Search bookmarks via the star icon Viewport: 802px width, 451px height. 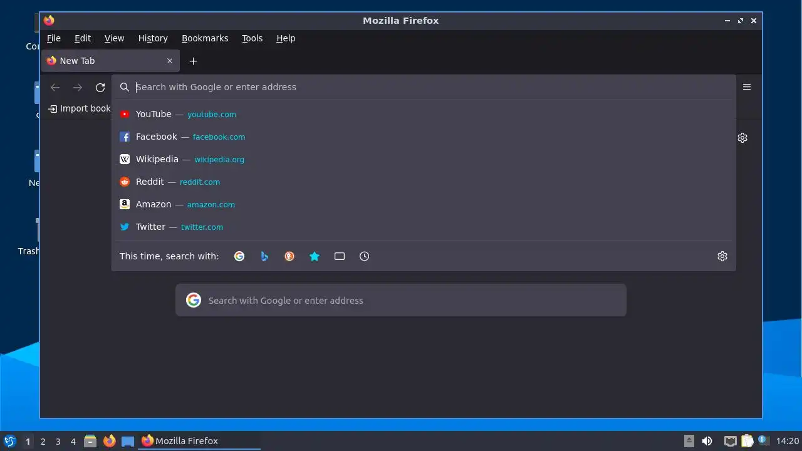tap(315, 256)
